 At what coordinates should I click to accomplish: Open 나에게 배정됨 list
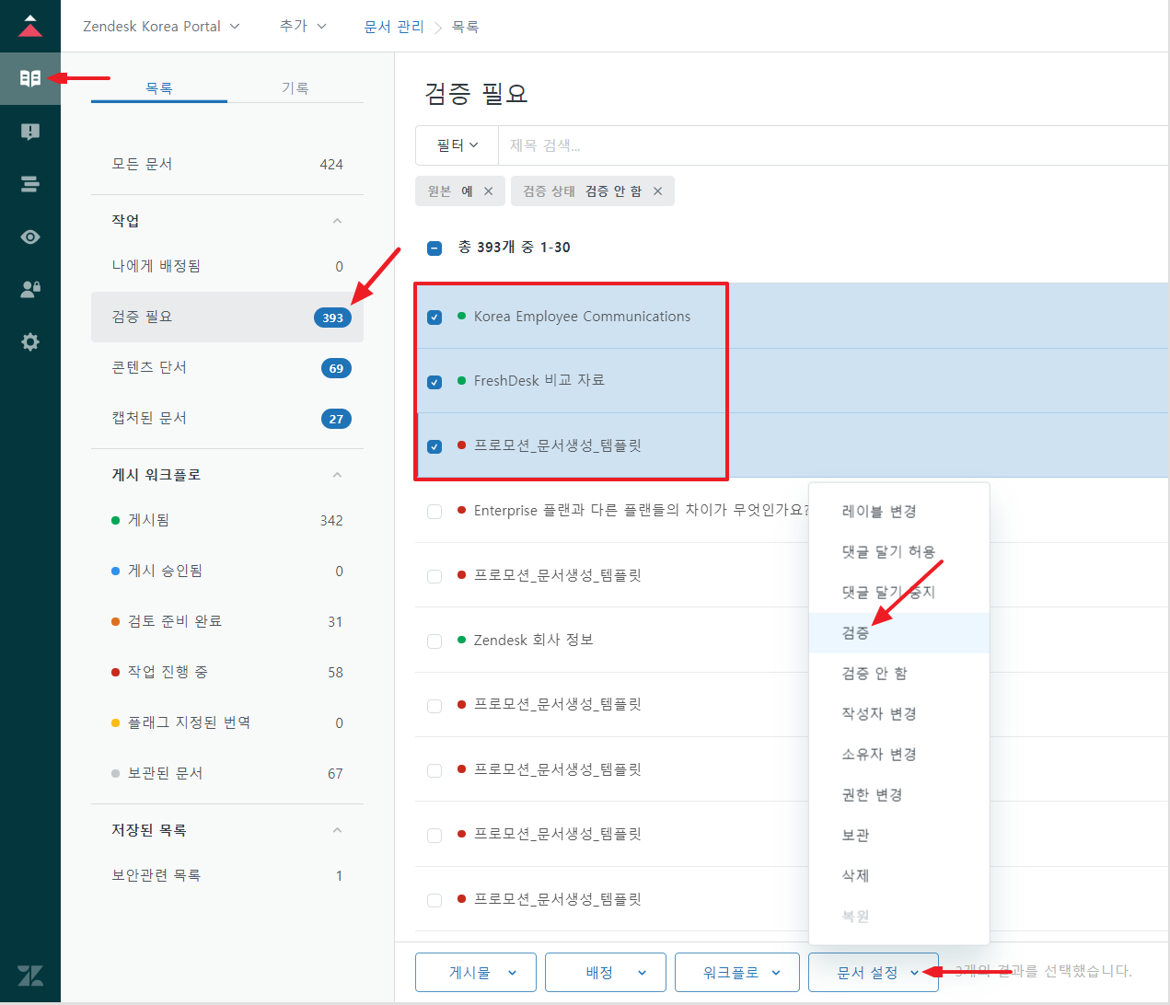(227, 266)
